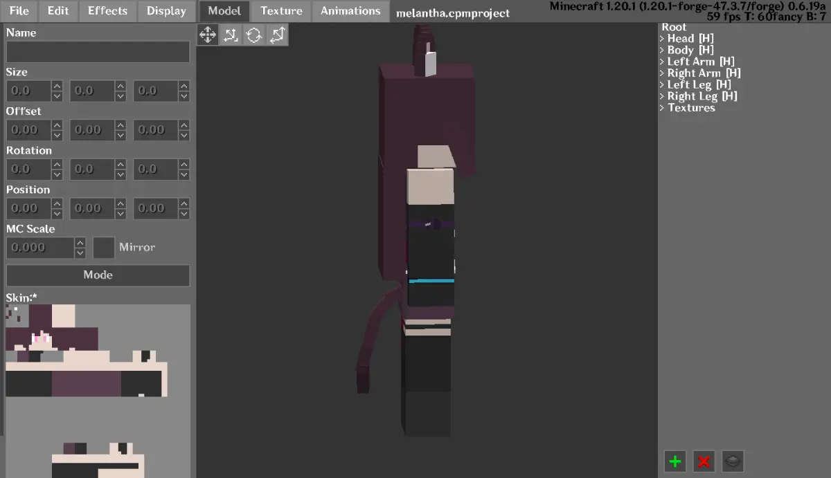The image size is (831, 478).
Task: Increase the MC Scale value with up arrow
Action: [80, 243]
